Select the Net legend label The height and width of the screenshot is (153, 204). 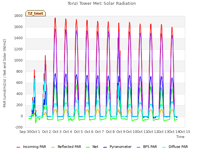[x=95, y=147]
